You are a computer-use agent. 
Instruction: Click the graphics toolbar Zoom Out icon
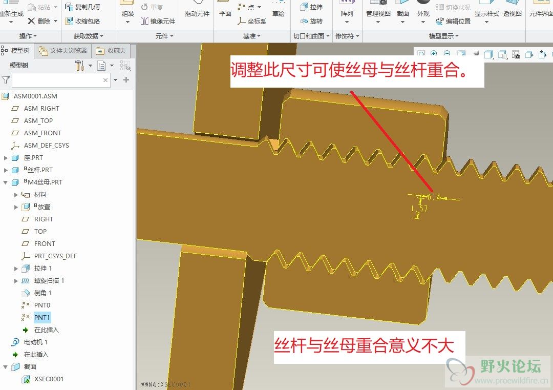(447, 53)
